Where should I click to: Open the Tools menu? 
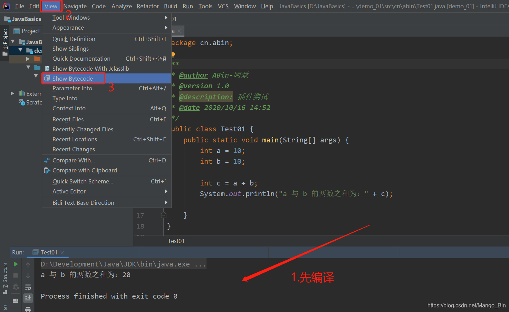tap(205, 6)
